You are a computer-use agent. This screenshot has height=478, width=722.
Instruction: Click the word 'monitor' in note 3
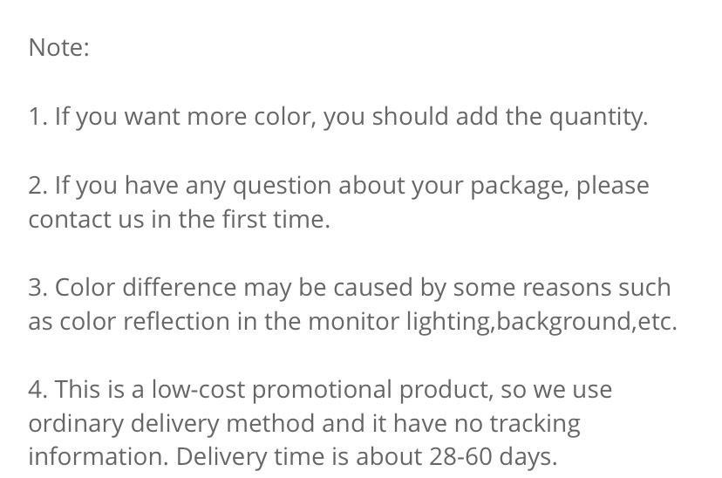tap(353, 322)
